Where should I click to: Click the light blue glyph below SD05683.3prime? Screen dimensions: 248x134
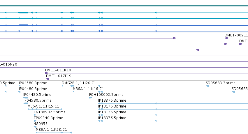click(x=207, y=86)
